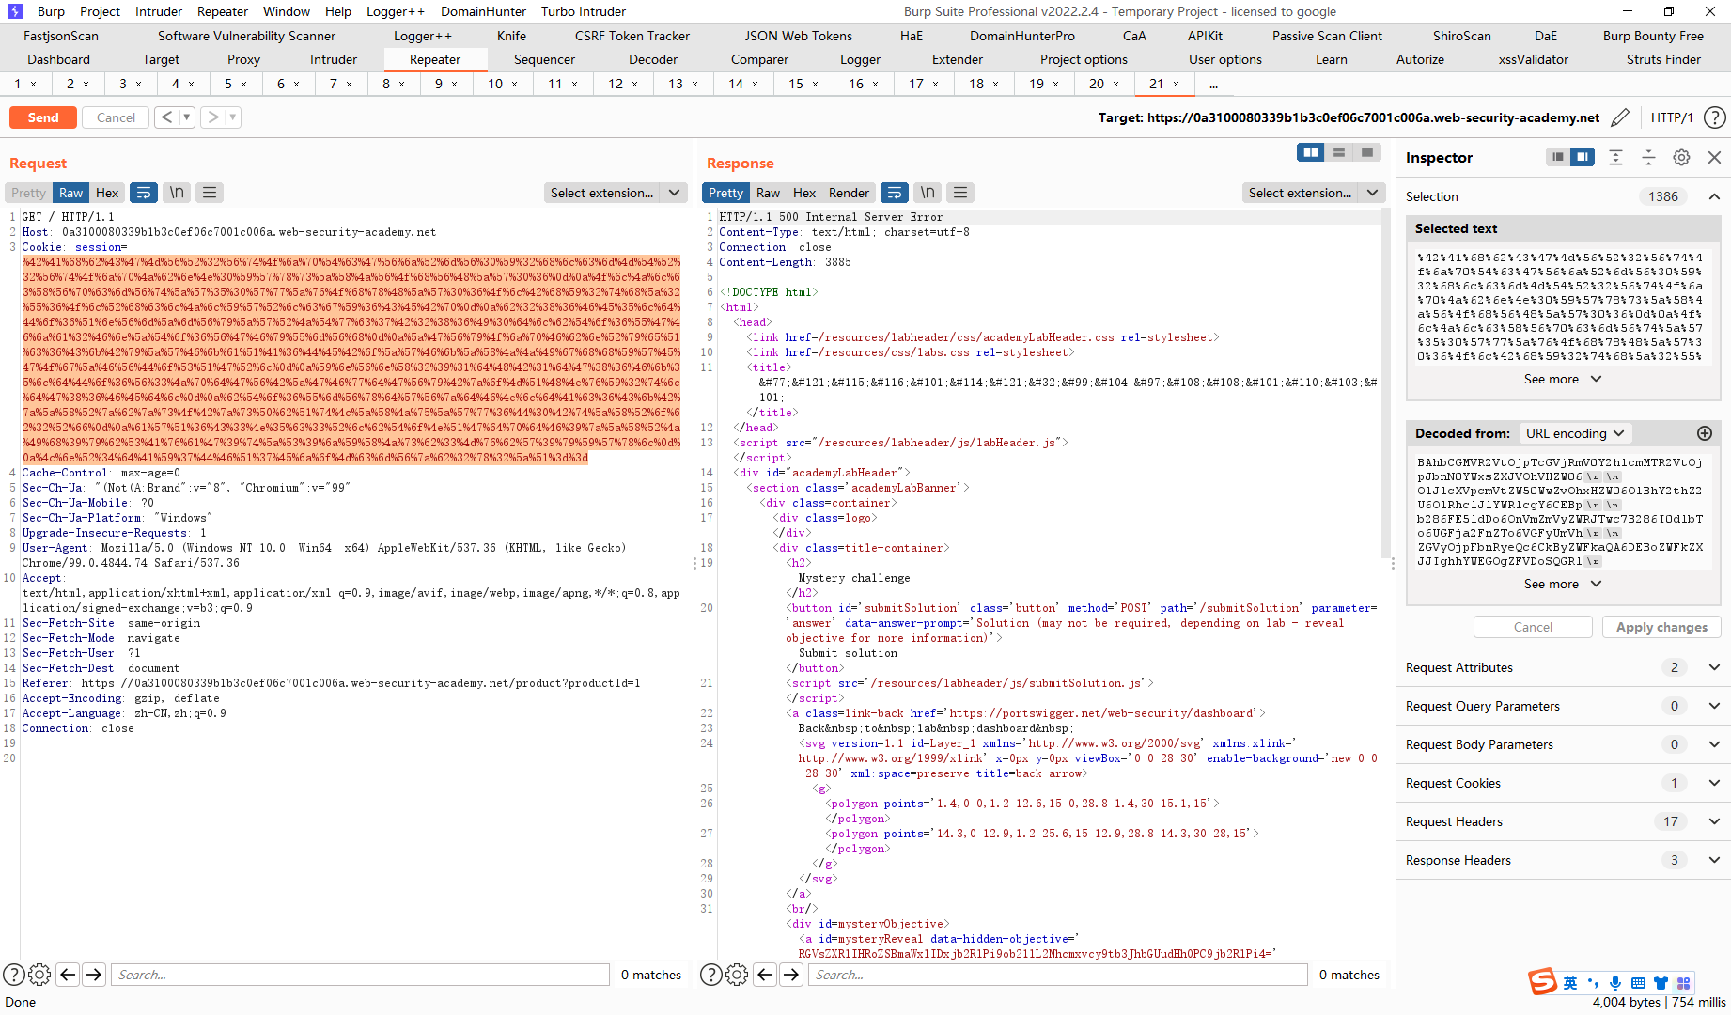Switch Request view to Pretty
This screenshot has height=1015, width=1731.
click(x=28, y=193)
